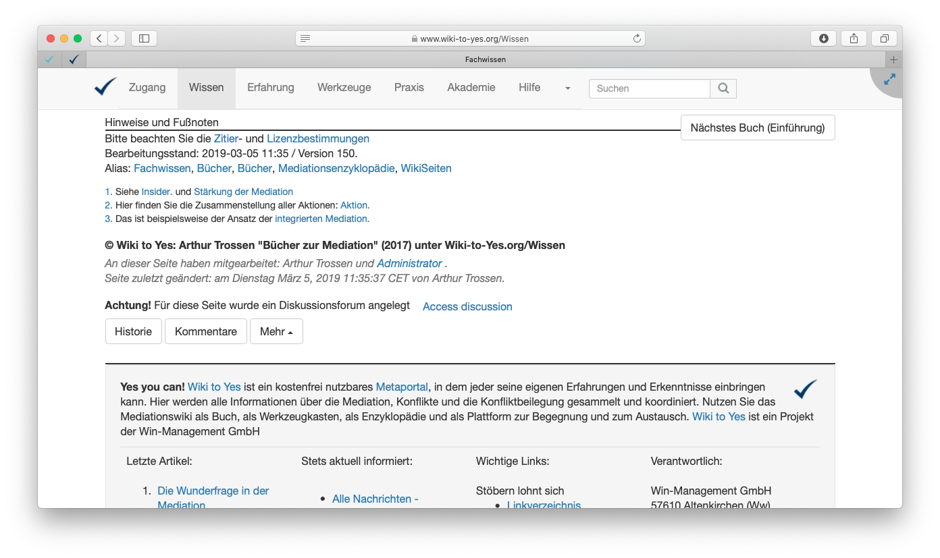Open the Werkzeuge menu item

click(344, 88)
